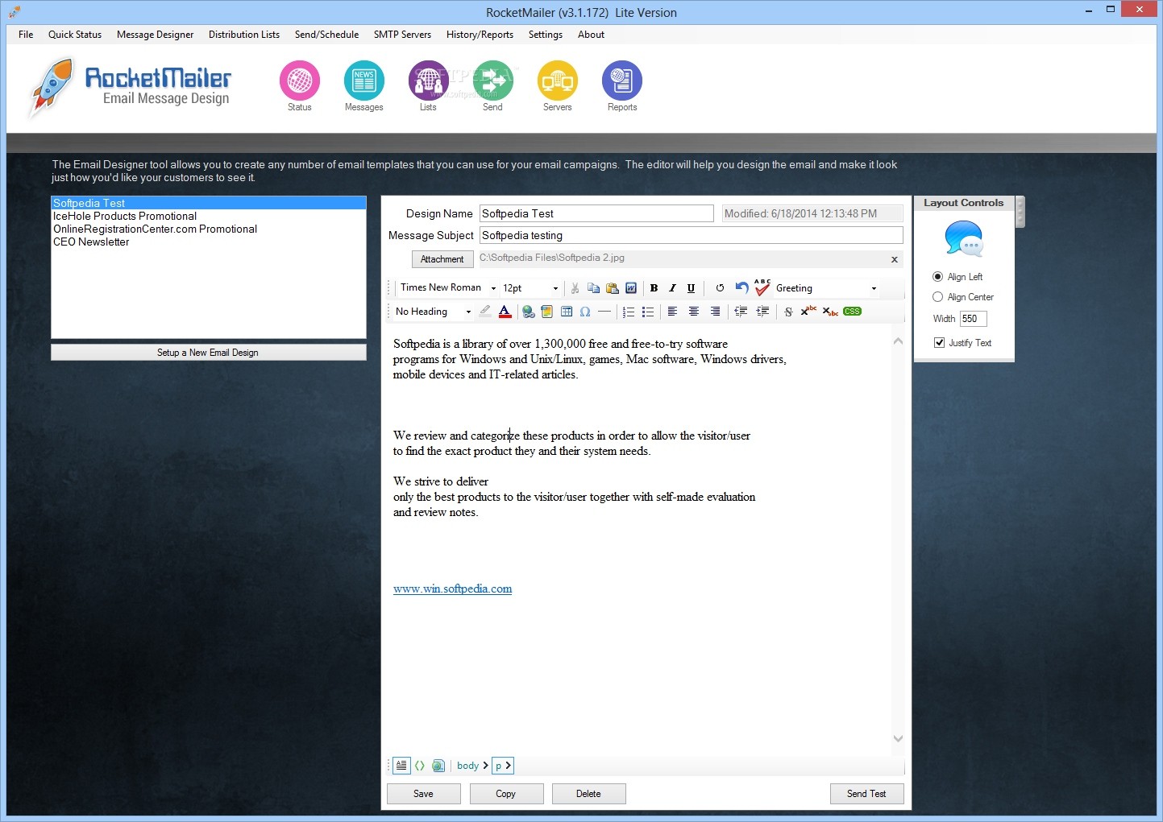Apply numbered list formatting

[629, 312]
